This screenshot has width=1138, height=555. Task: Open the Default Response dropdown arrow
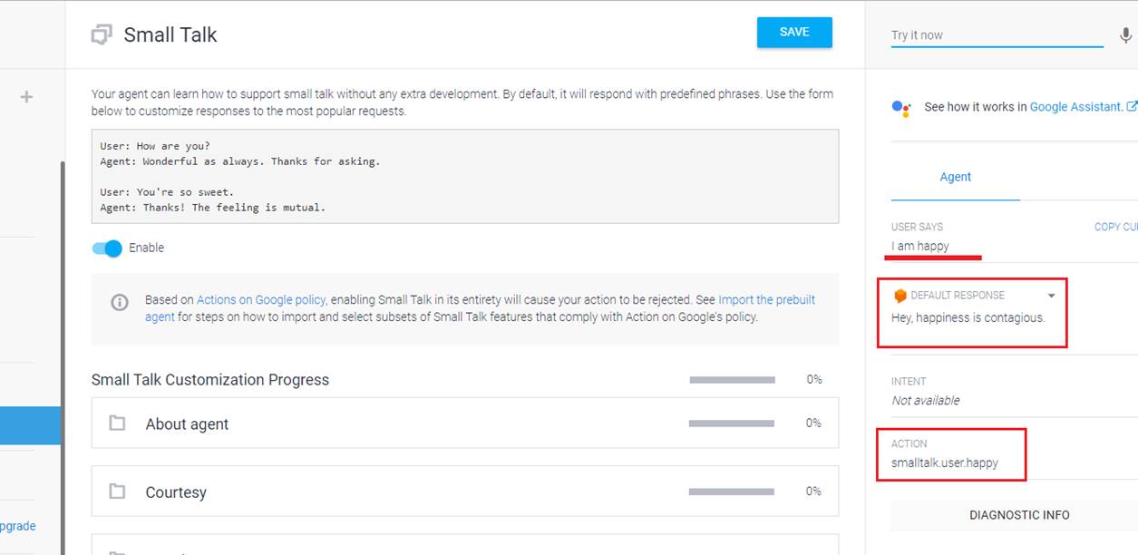coord(1052,296)
